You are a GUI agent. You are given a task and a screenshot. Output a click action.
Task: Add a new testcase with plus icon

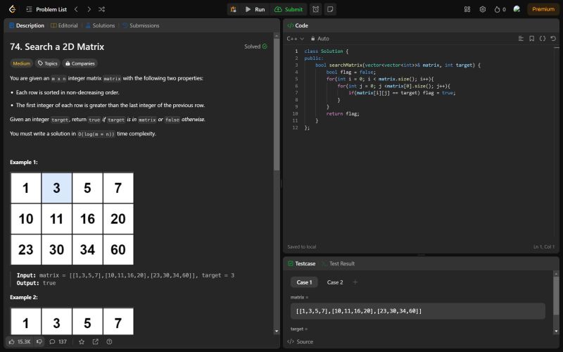point(355,282)
